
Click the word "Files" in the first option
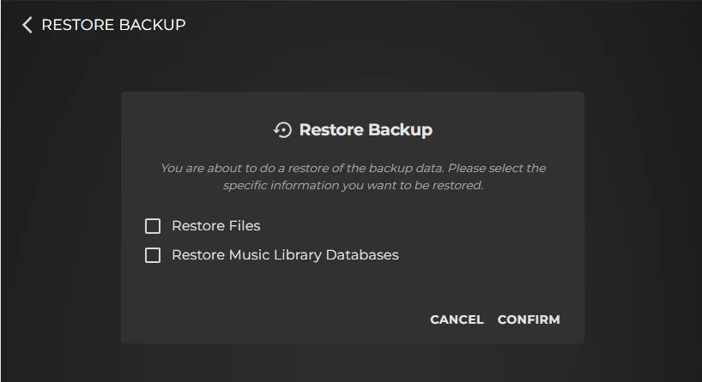point(244,226)
